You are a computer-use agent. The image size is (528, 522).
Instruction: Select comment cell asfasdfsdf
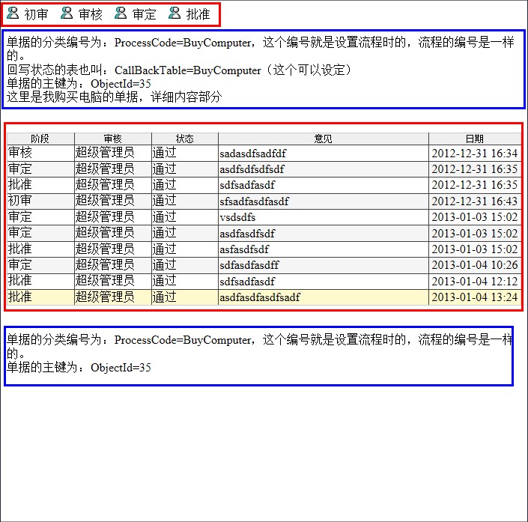[324, 249]
